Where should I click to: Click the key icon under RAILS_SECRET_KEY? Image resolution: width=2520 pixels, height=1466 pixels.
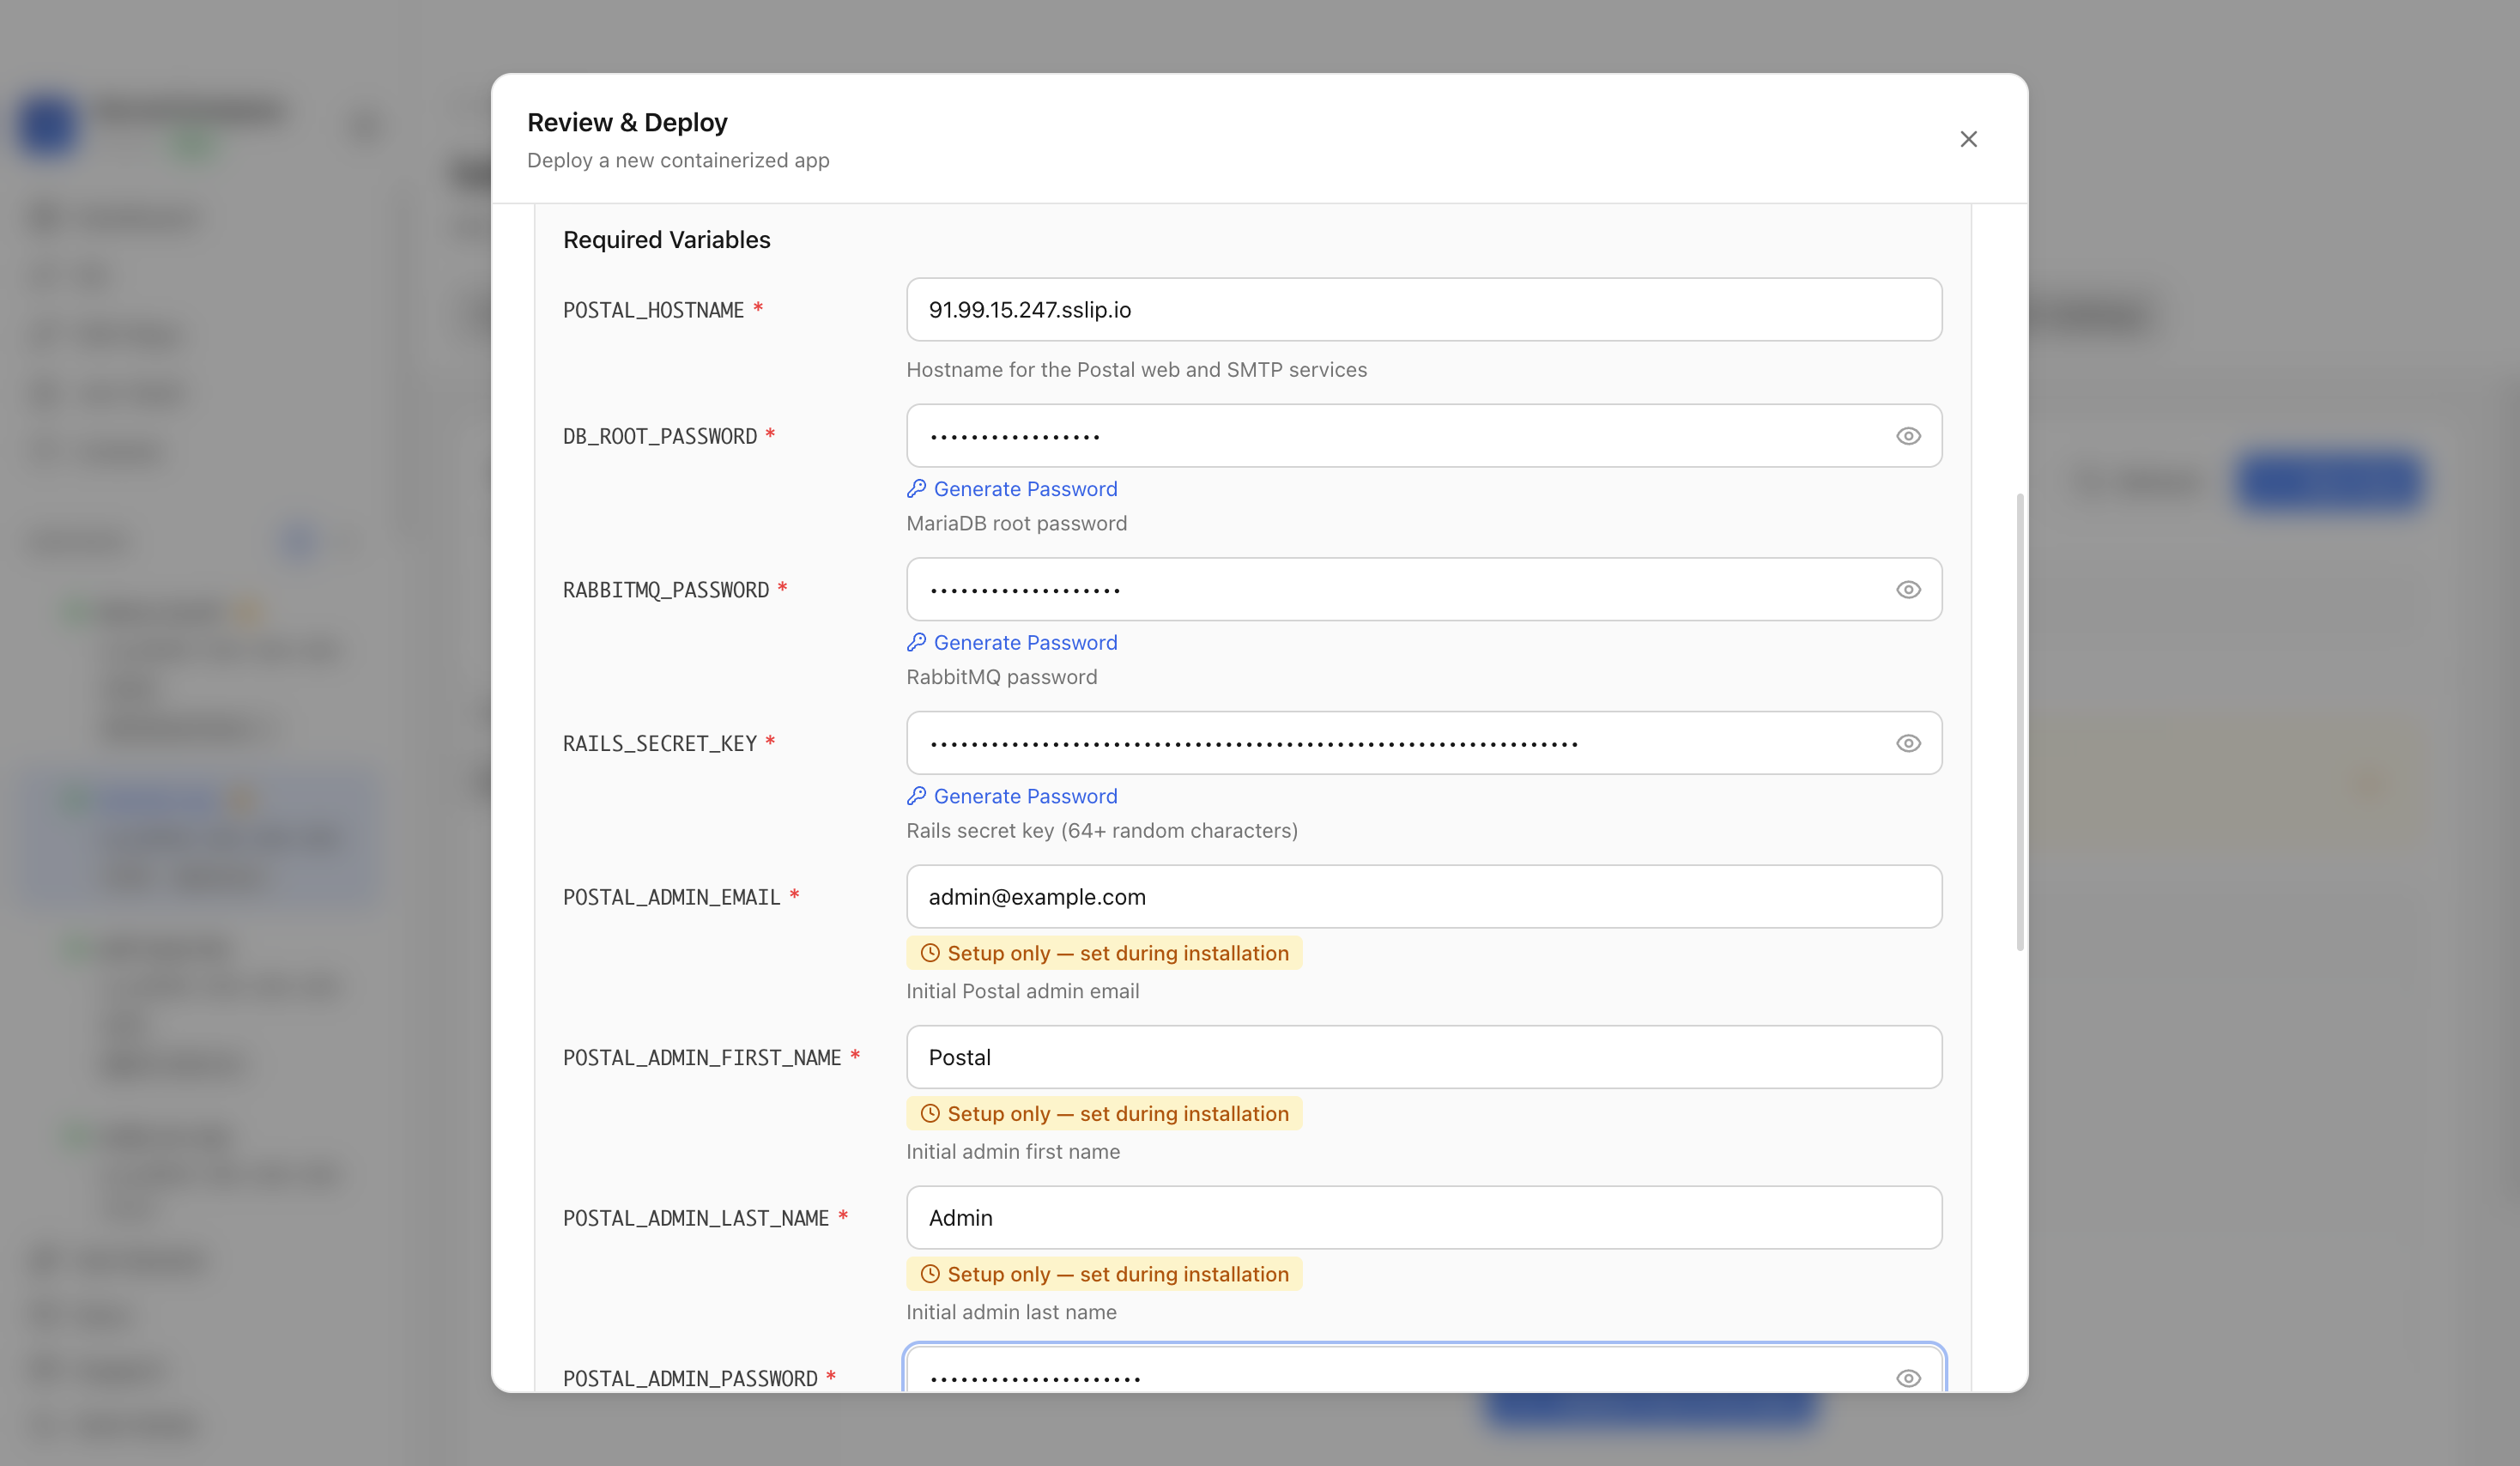point(916,796)
